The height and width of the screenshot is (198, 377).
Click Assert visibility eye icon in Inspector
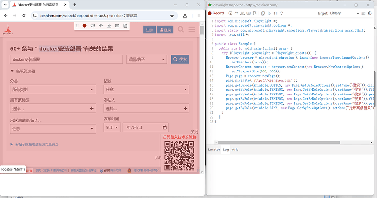pos(237,13)
